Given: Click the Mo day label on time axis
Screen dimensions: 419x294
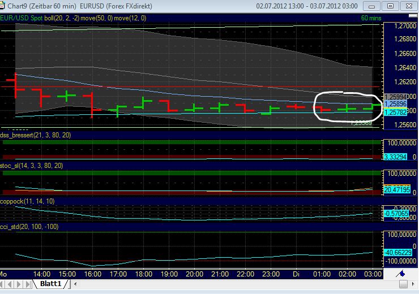Looking at the screenshot, I should tap(3, 274).
